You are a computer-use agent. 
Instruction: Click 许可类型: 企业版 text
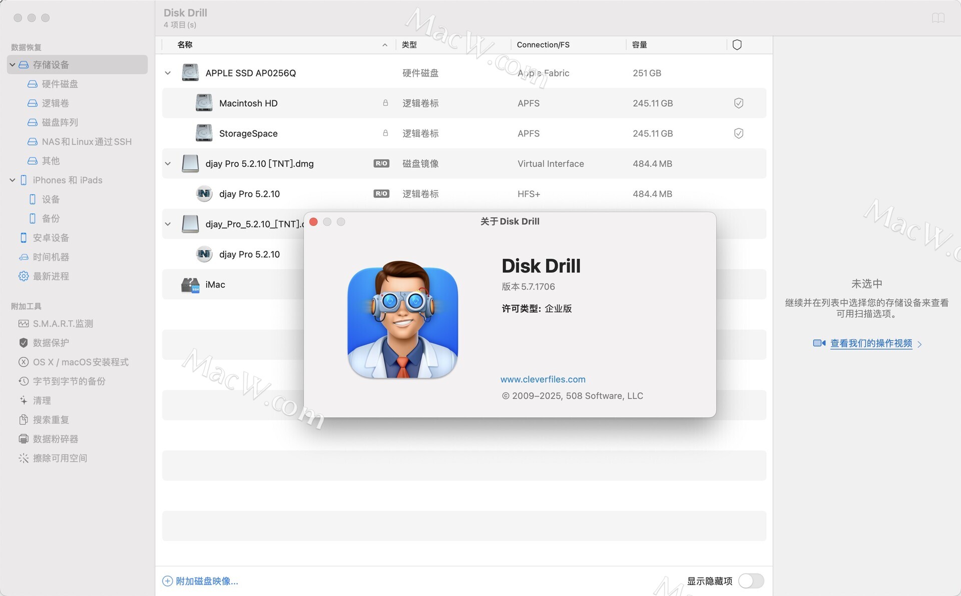click(x=537, y=308)
